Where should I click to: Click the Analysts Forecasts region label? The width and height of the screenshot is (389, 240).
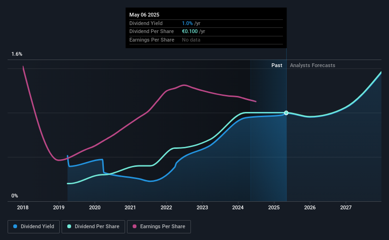(x=313, y=65)
